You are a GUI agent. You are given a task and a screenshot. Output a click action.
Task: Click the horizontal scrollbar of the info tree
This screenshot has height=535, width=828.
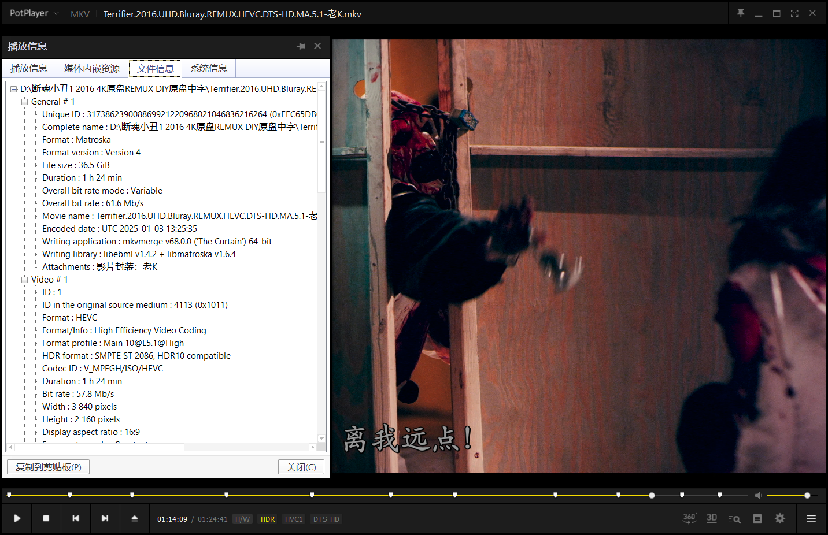tap(99, 447)
